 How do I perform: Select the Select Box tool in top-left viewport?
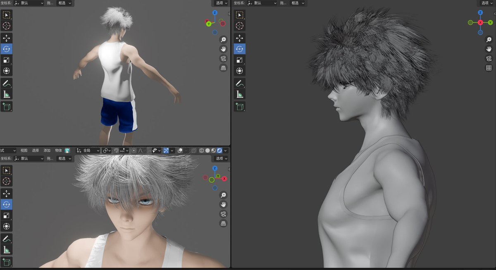(7, 15)
